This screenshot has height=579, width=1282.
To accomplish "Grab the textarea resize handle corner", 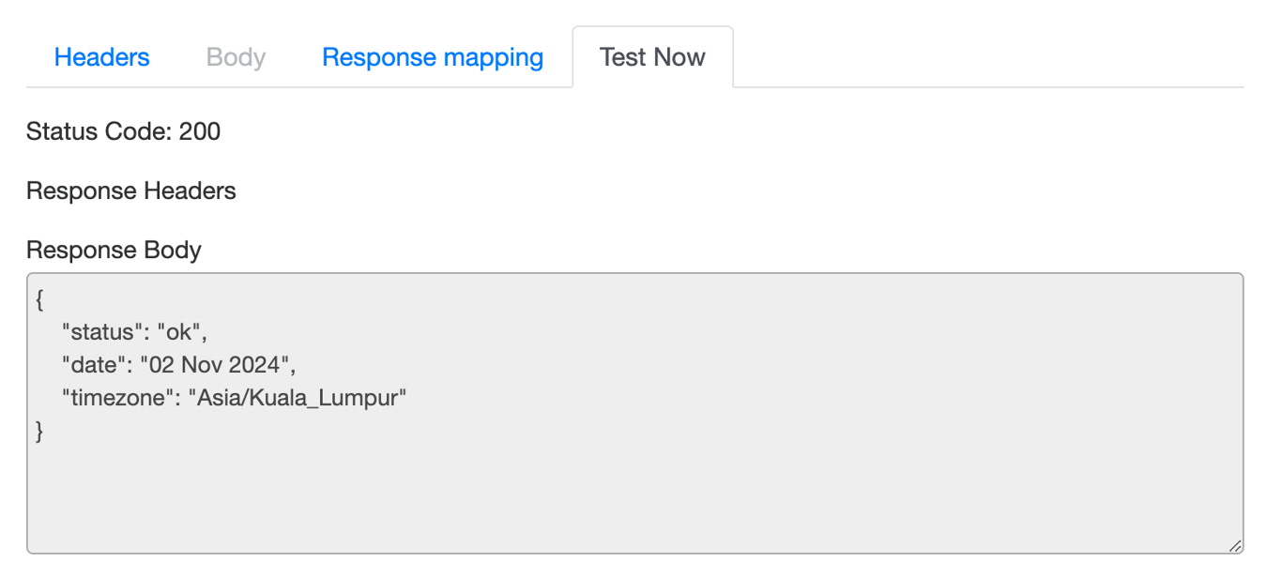I will pyautogui.click(x=1235, y=545).
